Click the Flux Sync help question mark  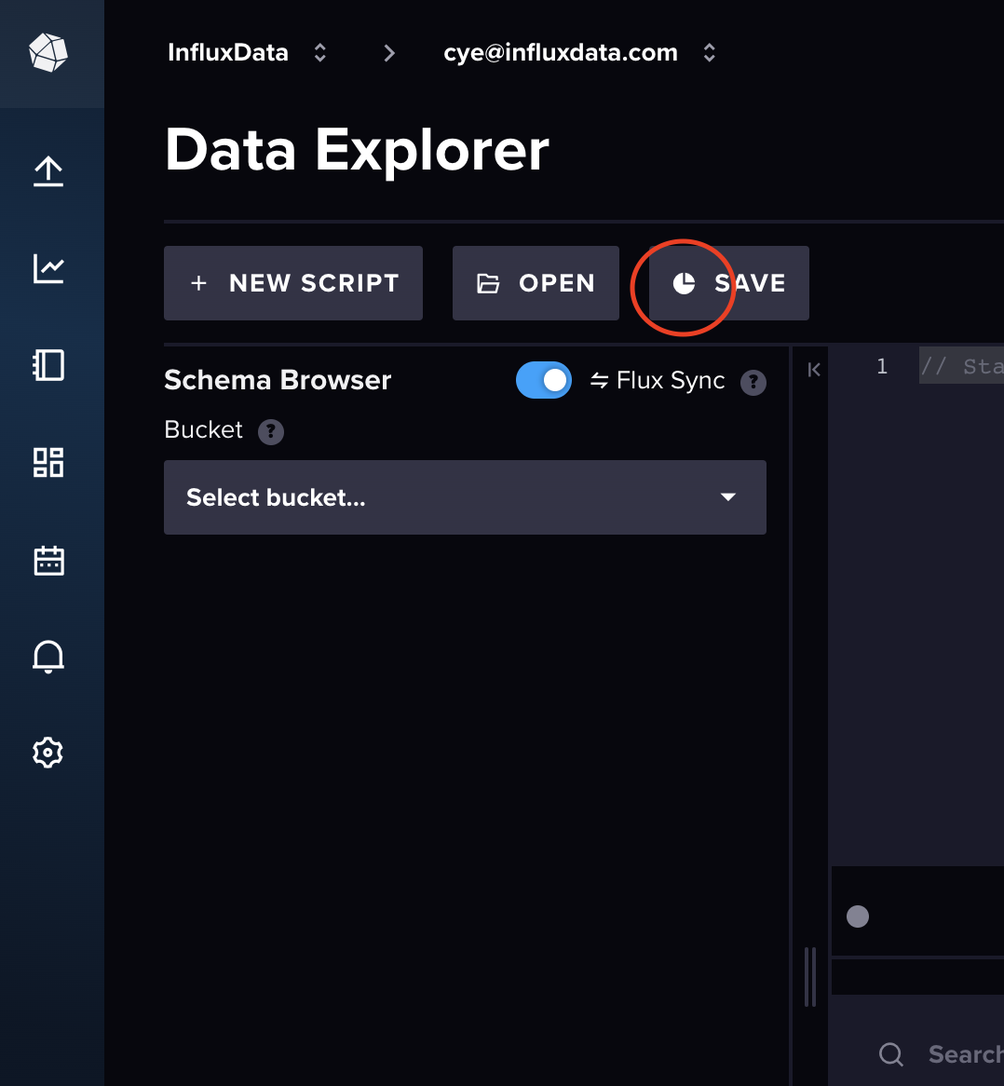coord(753,382)
